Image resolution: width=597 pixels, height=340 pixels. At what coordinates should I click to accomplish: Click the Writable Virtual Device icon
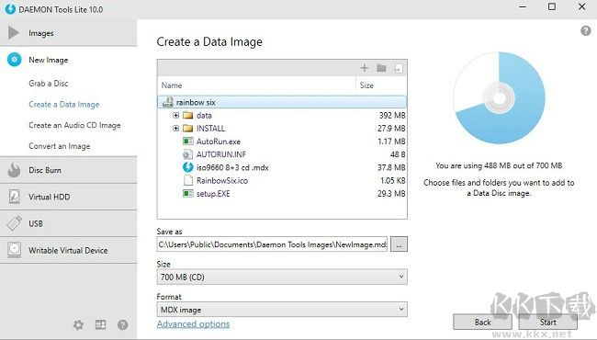click(x=14, y=250)
